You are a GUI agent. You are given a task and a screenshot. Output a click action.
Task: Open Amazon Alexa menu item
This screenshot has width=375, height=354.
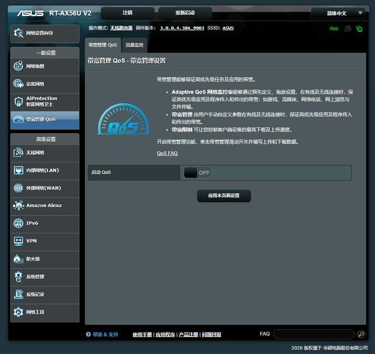(45, 206)
